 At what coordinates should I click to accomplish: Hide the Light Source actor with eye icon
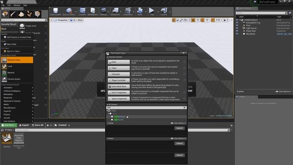[237, 28]
